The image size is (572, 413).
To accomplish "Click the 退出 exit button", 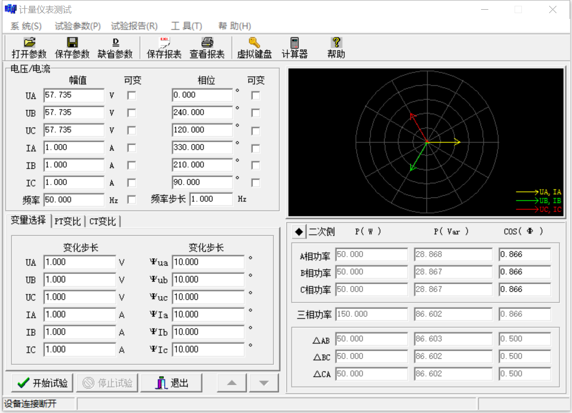I will (x=171, y=383).
